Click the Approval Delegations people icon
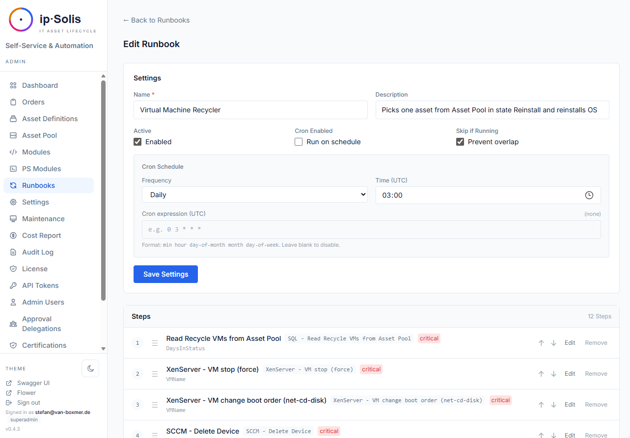Viewport: 630px width, 438px height. (x=13, y=324)
